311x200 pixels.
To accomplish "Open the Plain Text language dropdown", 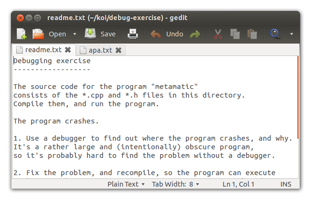I will 126,184.
